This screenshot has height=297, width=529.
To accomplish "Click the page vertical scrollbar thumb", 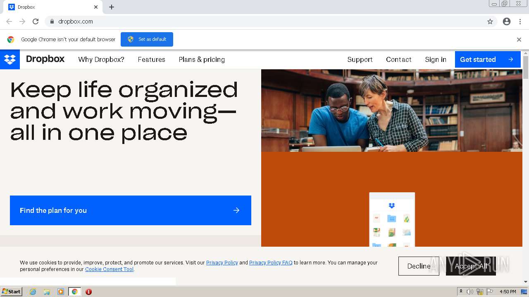I will (526, 67).
